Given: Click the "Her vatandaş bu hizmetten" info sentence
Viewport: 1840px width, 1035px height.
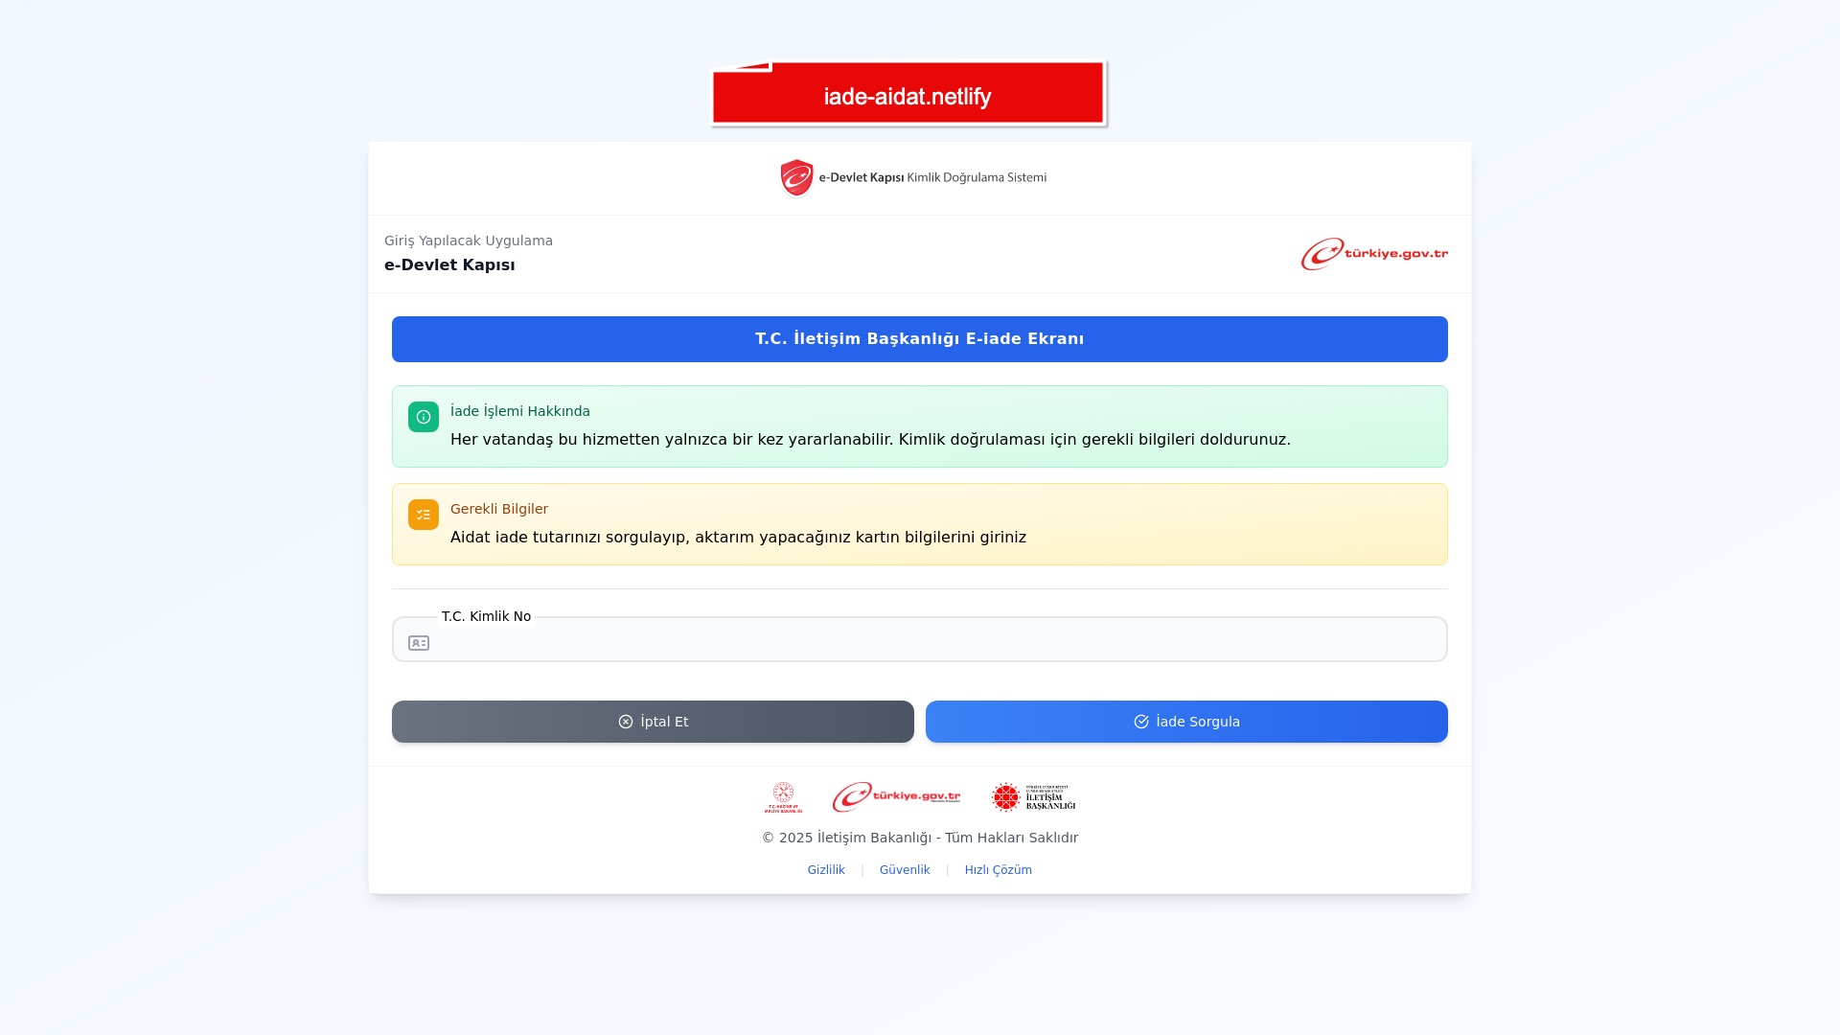Looking at the screenshot, I should 870,440.
